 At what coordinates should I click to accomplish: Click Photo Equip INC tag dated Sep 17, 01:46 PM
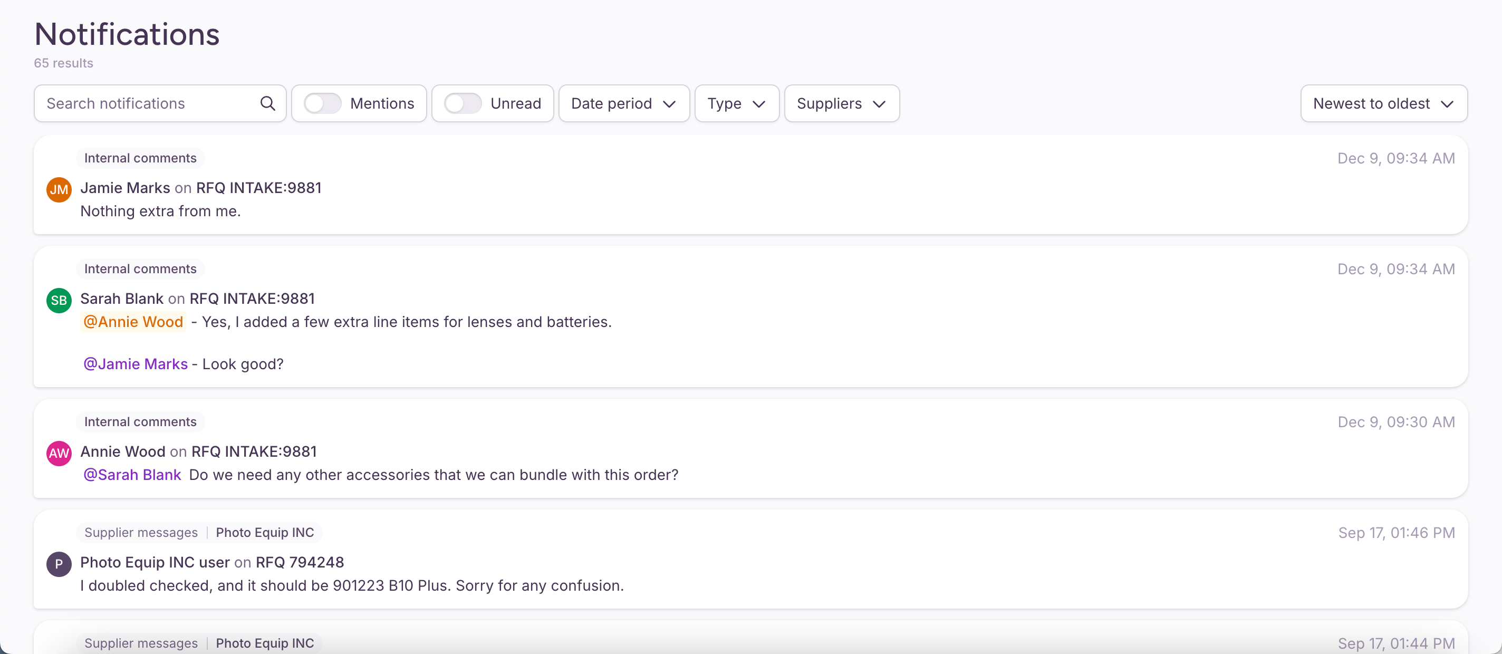pos(265,532)
